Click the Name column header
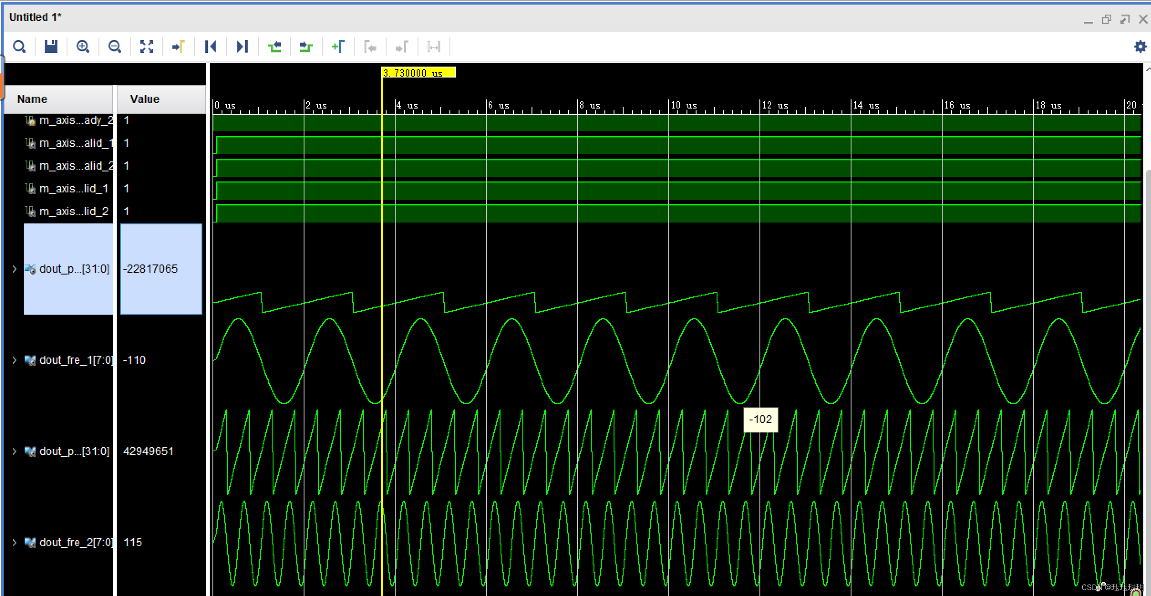 point(32,98)
